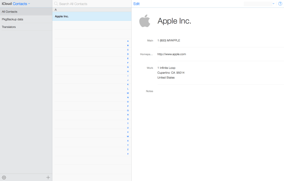The height and width of the screenshot is (181, 284).
Task: Open the help question mark icon
Action: coord(280,4)
